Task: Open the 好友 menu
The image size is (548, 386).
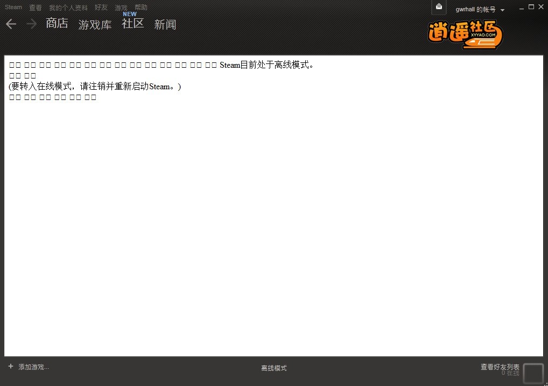Action: click(101, 8)
